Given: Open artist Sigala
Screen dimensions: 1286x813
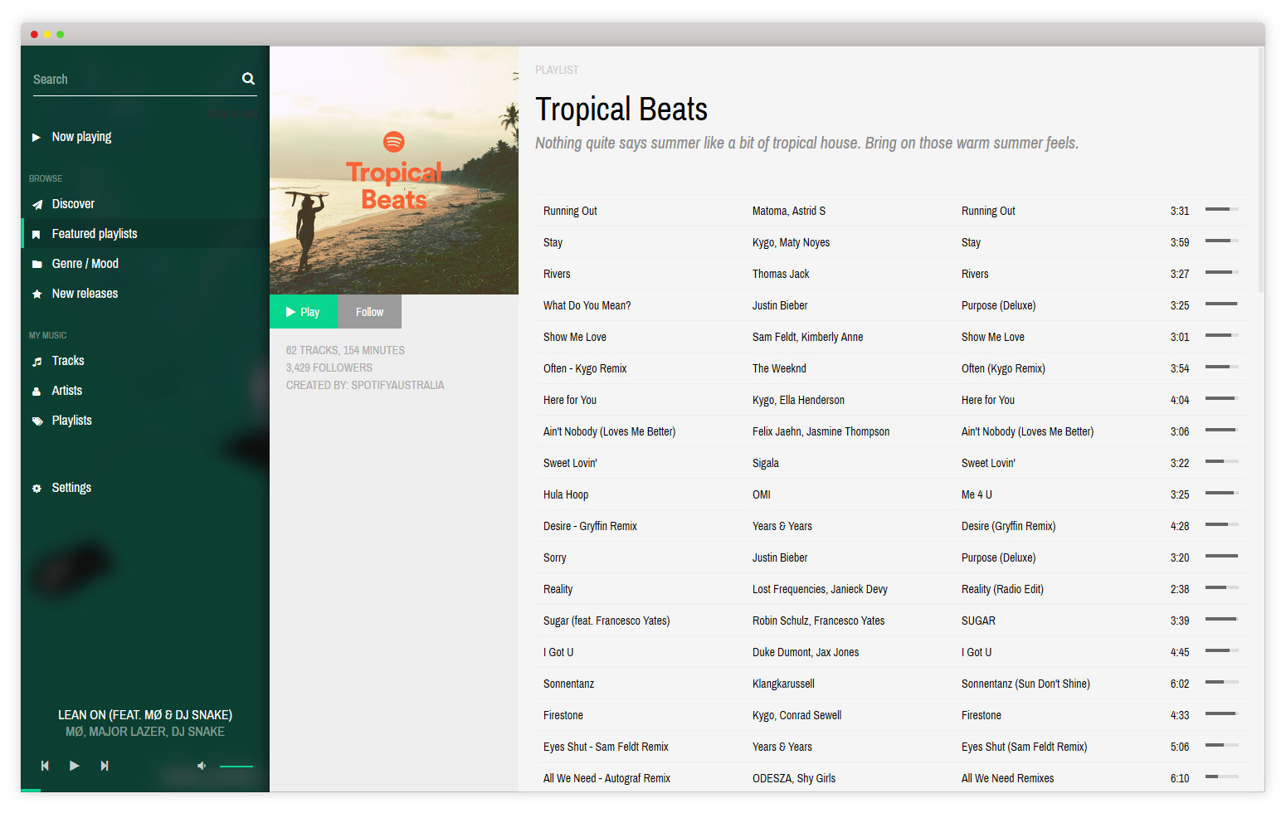Looking at the screenshot, I should [x=765, y=463].
